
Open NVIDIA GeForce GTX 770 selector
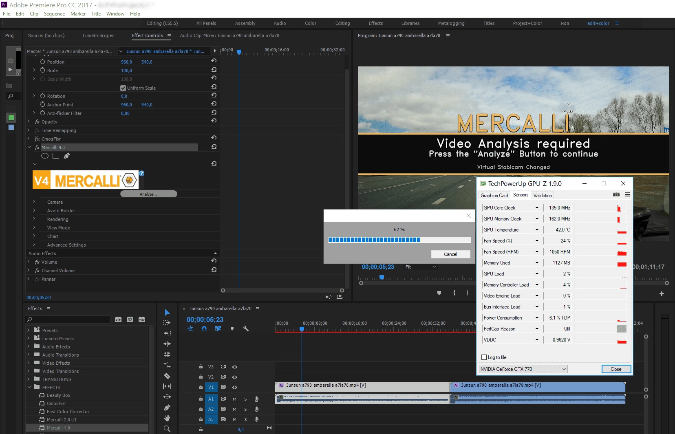tap(523, 369)
